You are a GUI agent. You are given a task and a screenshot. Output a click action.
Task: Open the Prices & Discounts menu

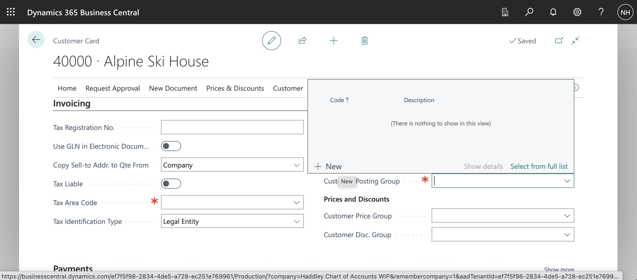(x=235, y=88)
